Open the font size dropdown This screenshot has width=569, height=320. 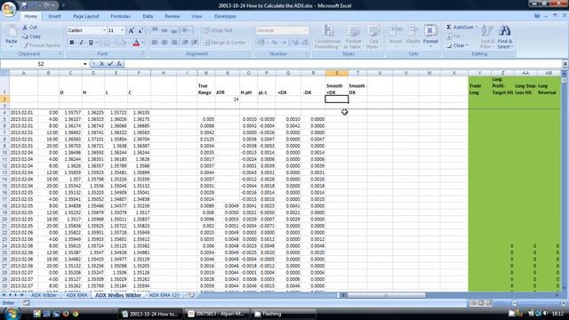(123, 30)
